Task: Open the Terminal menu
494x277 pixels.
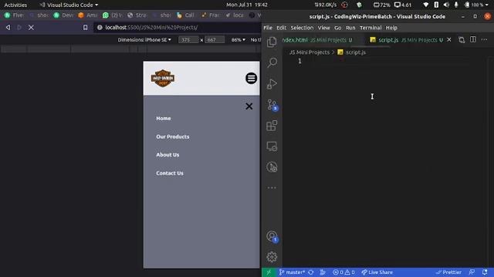Action: tap(370, 28)
